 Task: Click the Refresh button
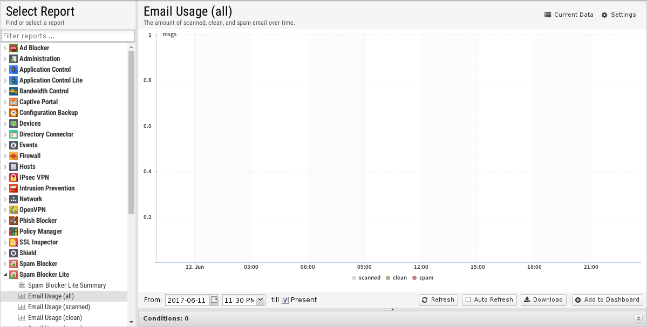438,300
